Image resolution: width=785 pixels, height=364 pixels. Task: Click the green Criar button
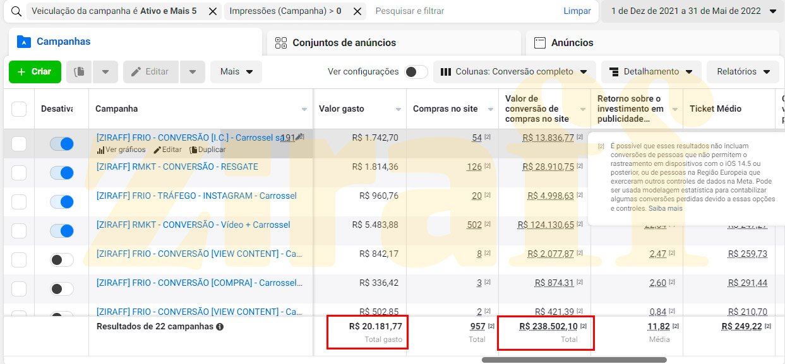click(35, 72)
